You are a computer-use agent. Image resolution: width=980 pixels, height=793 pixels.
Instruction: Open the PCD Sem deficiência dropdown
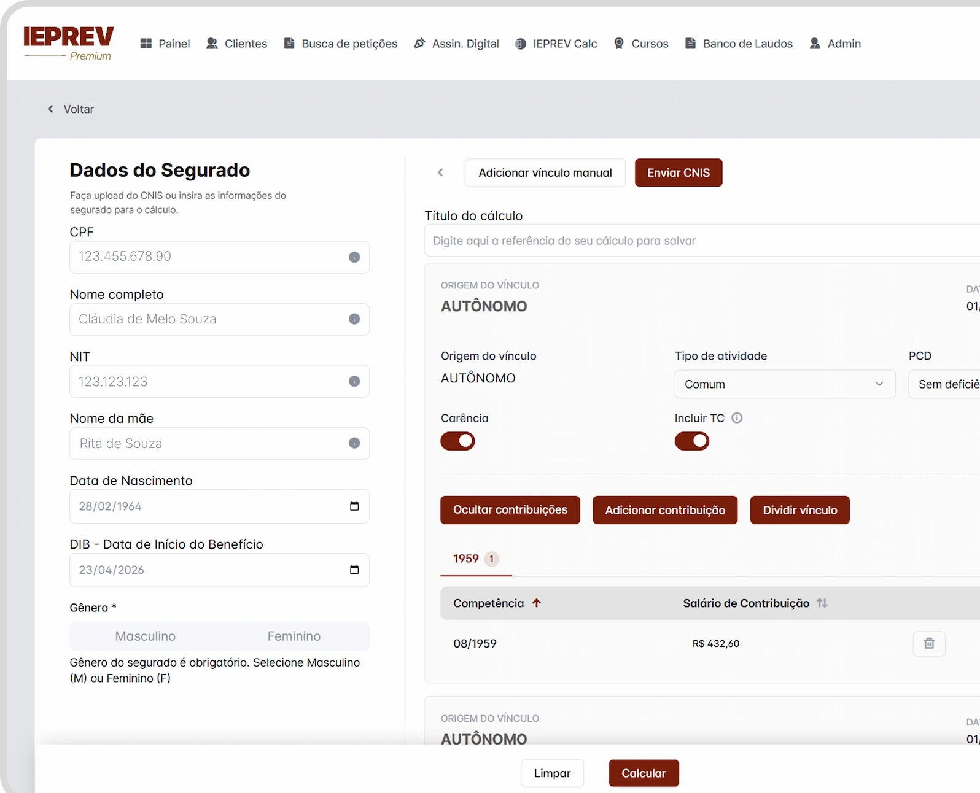click(x=944, y=384)
